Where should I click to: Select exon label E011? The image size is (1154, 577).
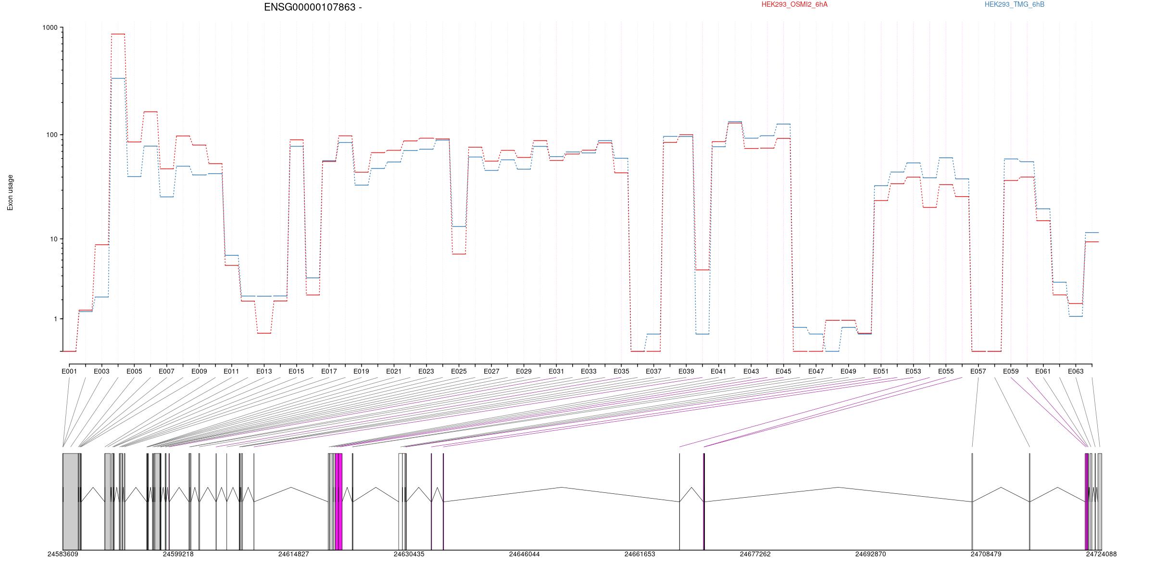tap(231, 371)
